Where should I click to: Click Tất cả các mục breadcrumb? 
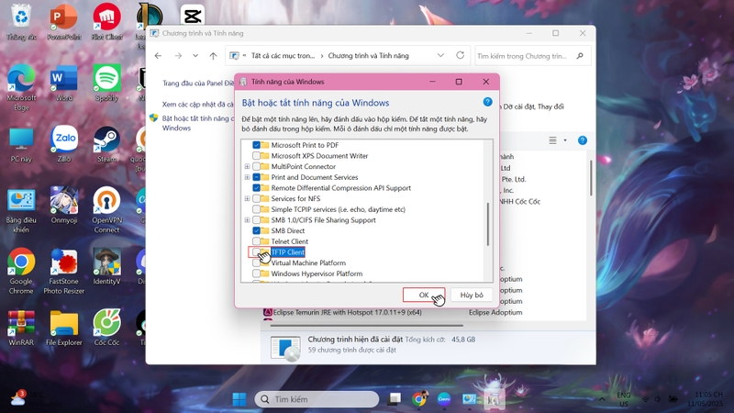(283, 56)
